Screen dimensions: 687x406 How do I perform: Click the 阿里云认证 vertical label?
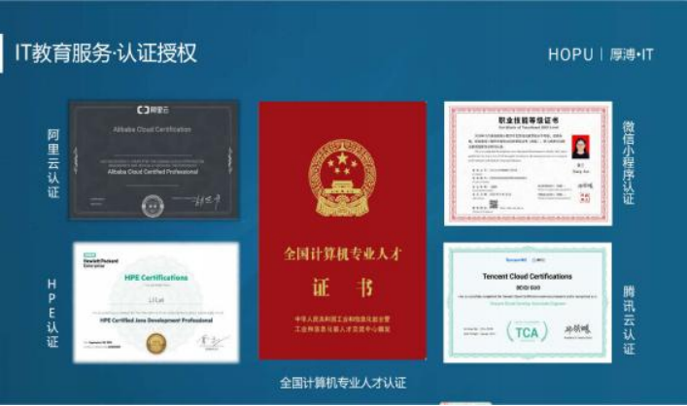click(52, 162)
